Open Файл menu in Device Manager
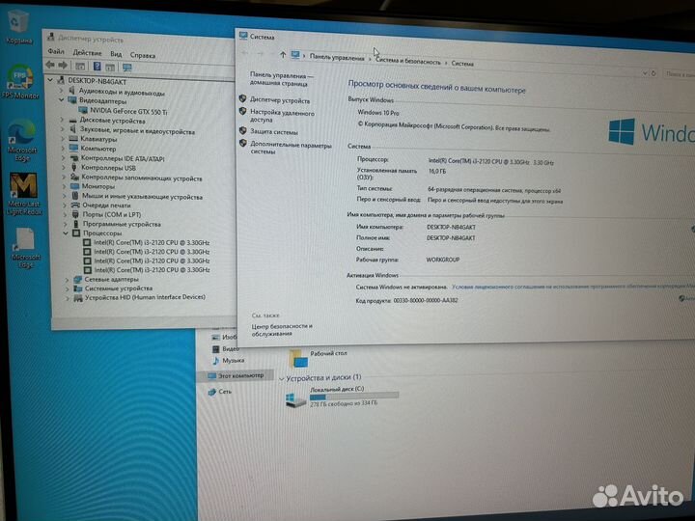This screenshot has width=695, height=521. 56,51
